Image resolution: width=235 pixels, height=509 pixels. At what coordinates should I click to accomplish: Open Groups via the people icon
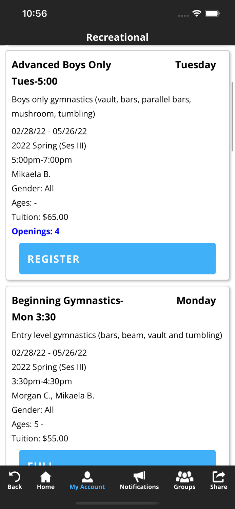184,478
